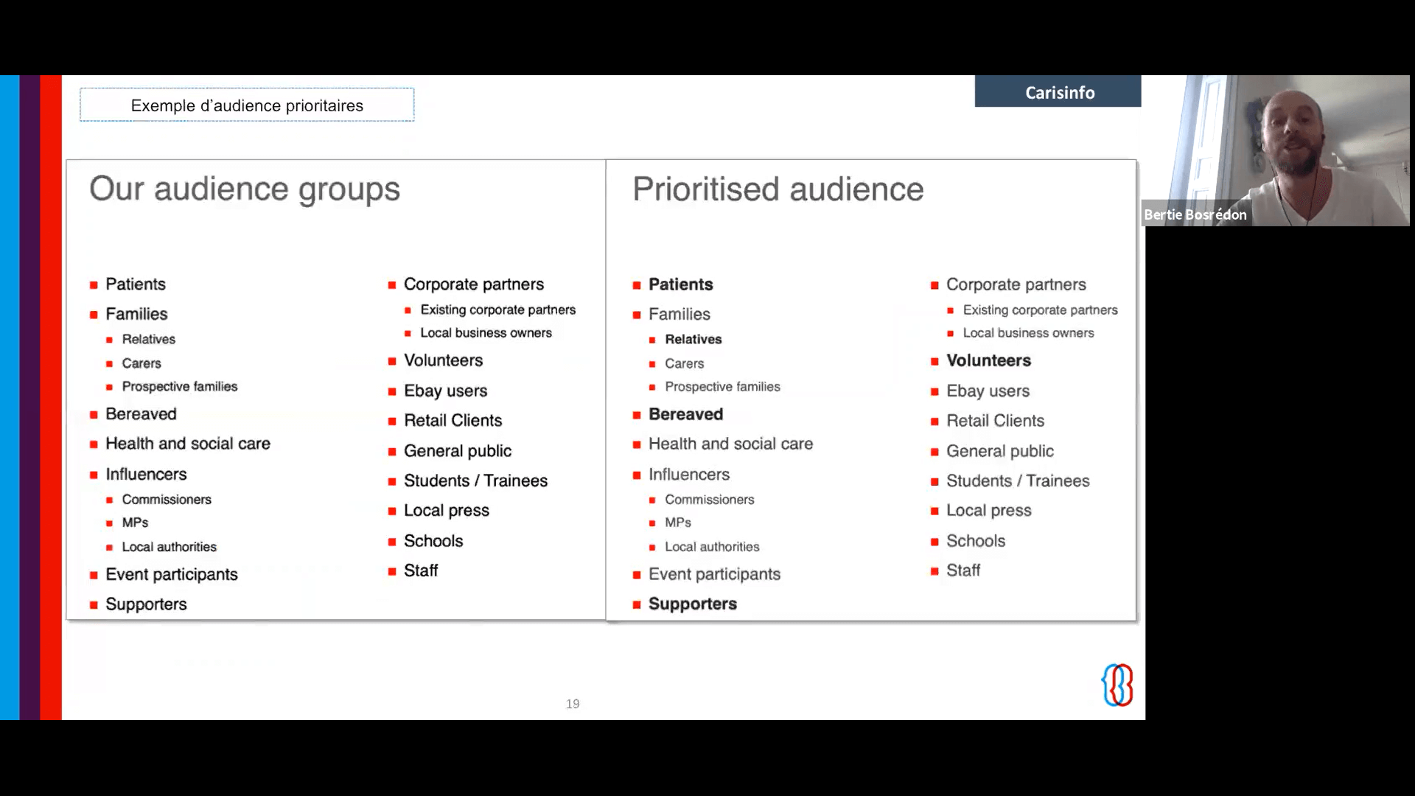Click bold 'Relatives' in Prioritised audience list

[693, 339]
